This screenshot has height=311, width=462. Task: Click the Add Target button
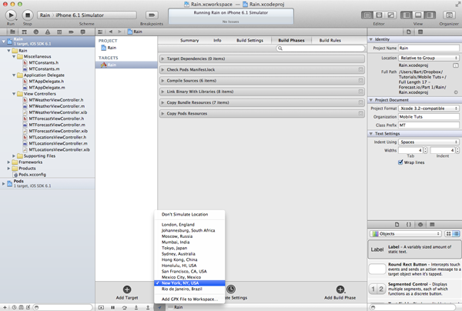tap(127, 293)
